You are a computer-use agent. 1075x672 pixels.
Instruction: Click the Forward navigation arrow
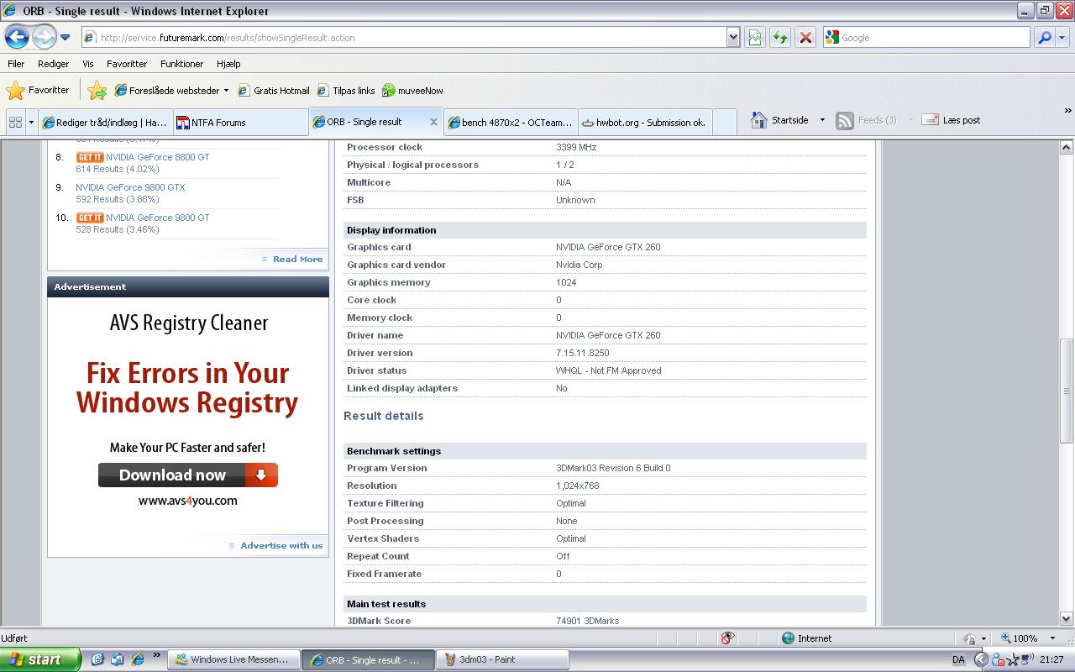44,37
